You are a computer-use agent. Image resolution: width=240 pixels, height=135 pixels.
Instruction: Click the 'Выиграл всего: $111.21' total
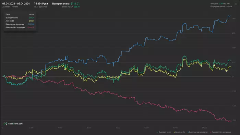click(66, 3)
